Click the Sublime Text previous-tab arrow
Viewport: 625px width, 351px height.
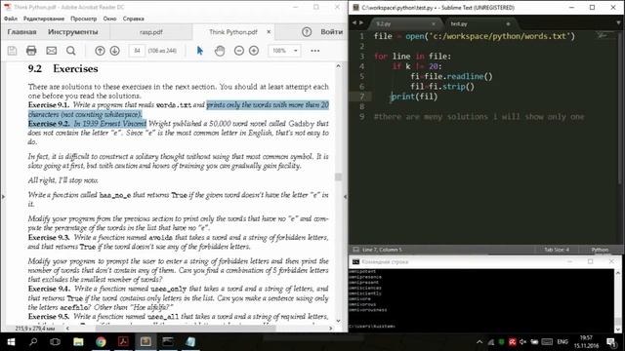[354, 23]
